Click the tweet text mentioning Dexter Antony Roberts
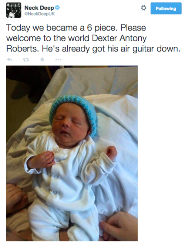Viewport: 185px width, 244px height. click(x=93, y=38)
